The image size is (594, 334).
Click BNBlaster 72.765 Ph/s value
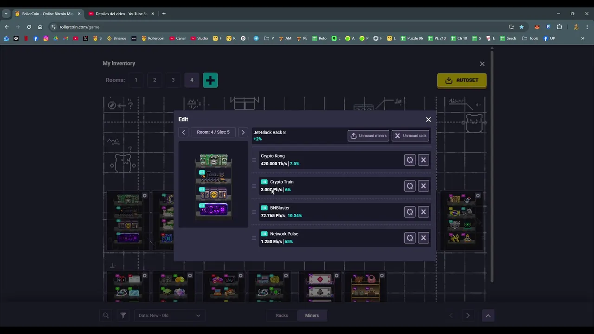(273, 216)
